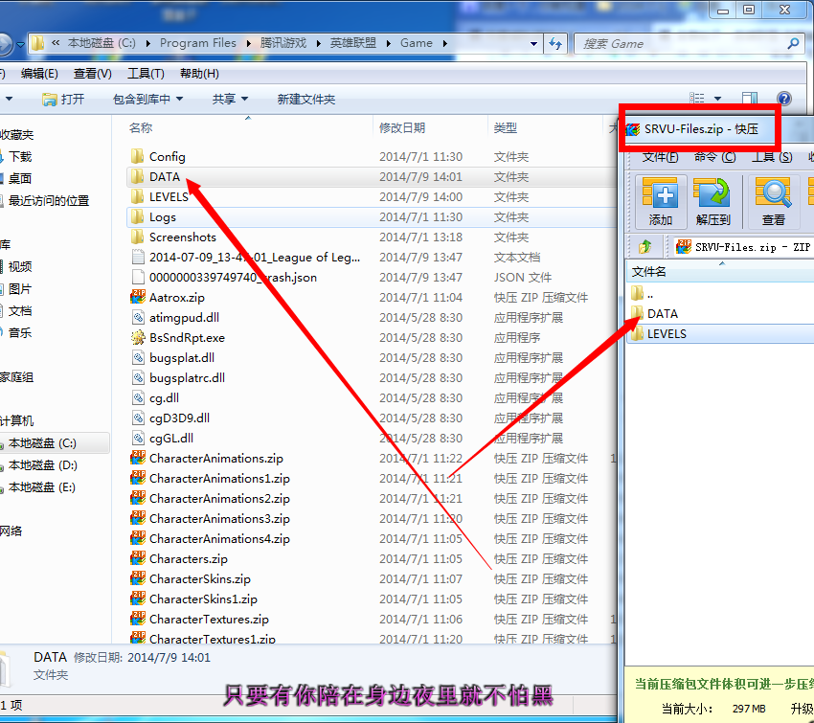
Task: Select 桌面 in the navigation pane
Action: 20,178
